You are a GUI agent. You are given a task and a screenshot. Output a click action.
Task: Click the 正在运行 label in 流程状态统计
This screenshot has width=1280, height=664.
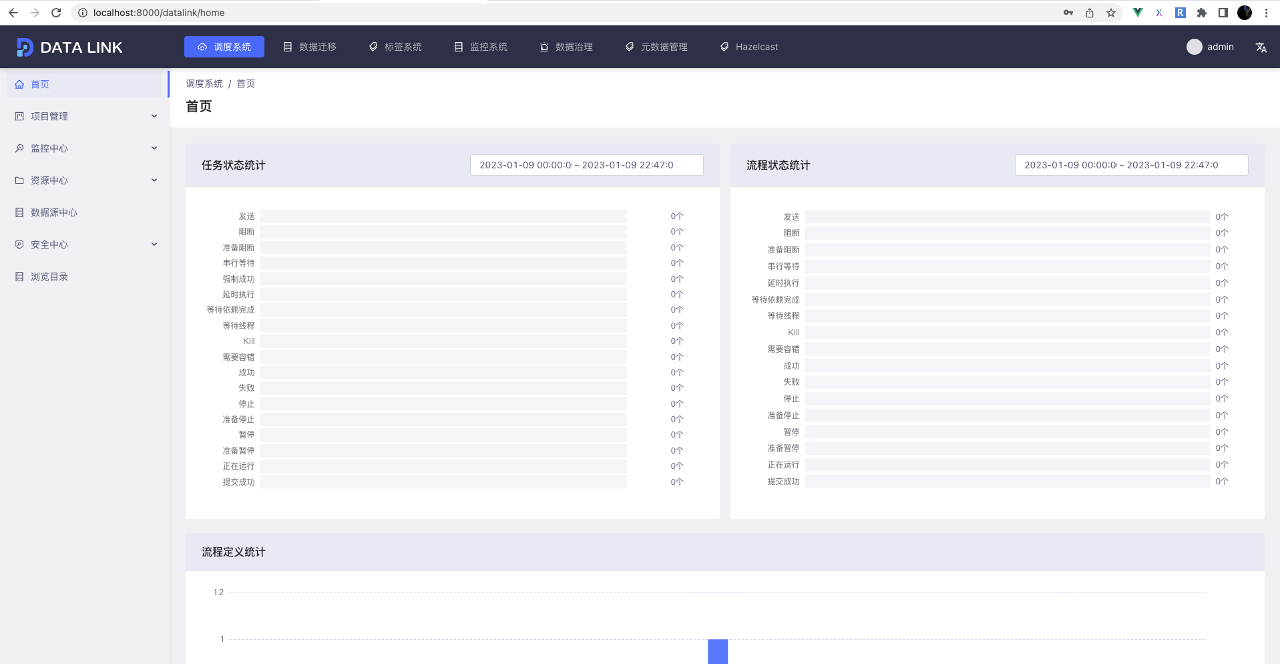[x=783, y=465]
